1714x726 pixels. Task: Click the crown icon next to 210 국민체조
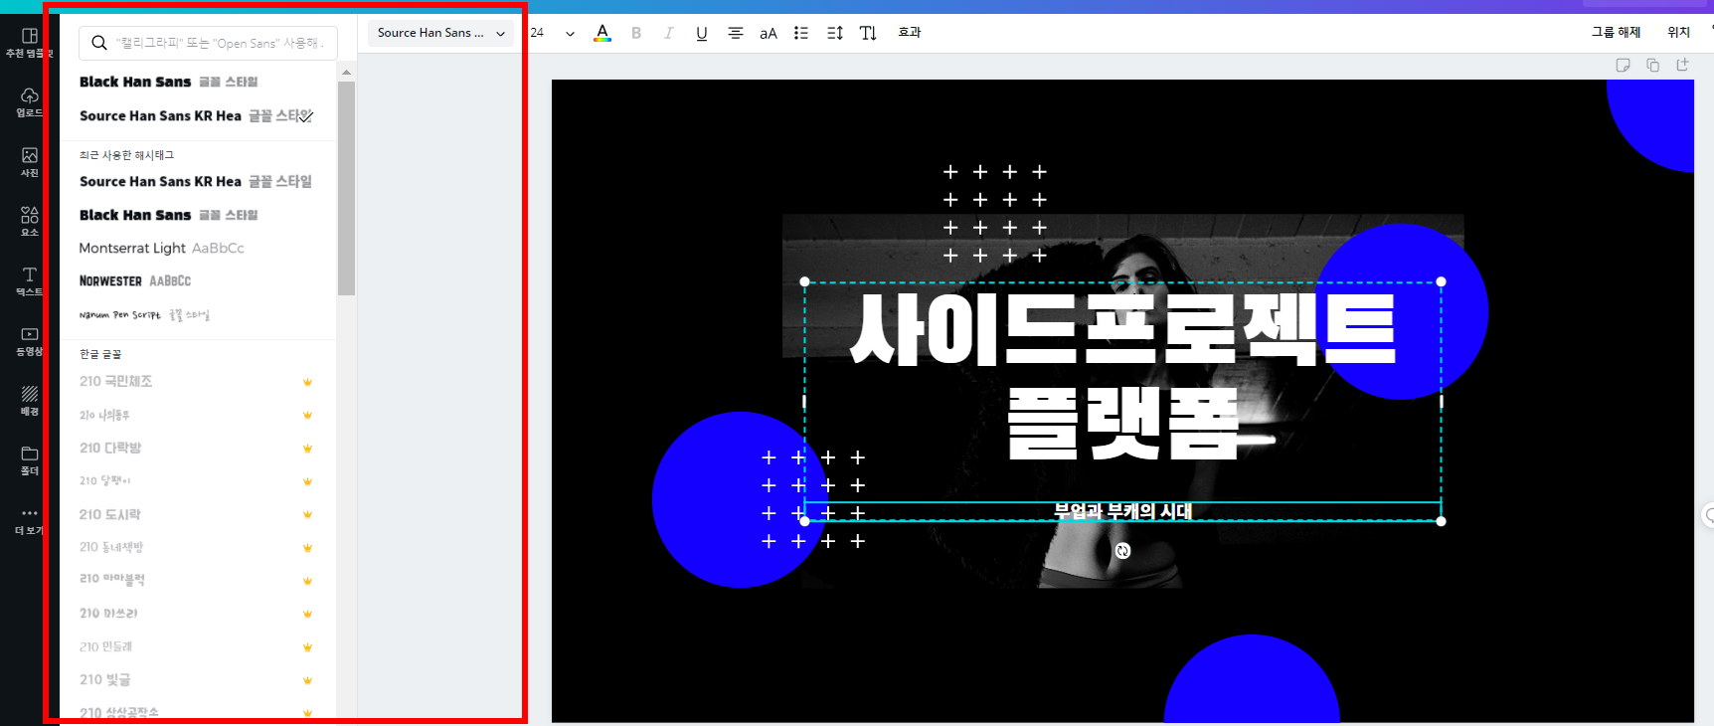[x=307, y=382]
